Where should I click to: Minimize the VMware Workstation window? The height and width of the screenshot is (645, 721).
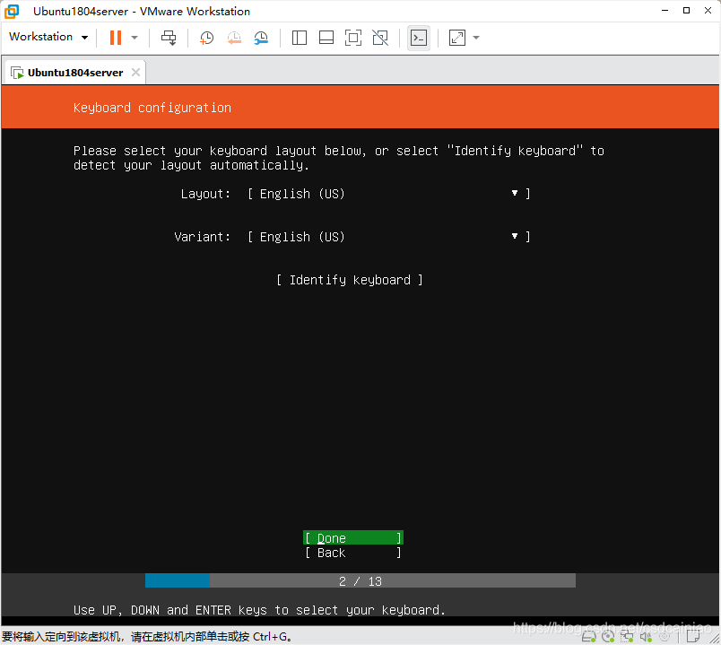[x=665, y=11]
